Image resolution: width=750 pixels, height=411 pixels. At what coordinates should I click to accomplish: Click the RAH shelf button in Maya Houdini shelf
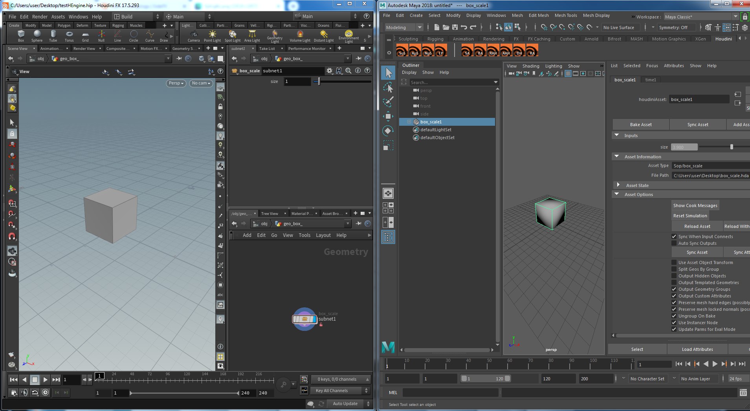click(493, 50)
